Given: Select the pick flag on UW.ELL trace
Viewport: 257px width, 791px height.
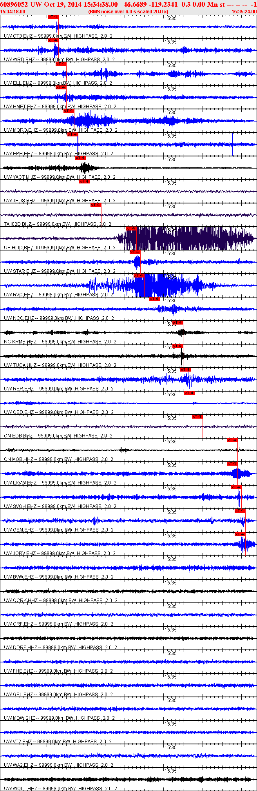Looking at the screenshot, I should [61, 64].
